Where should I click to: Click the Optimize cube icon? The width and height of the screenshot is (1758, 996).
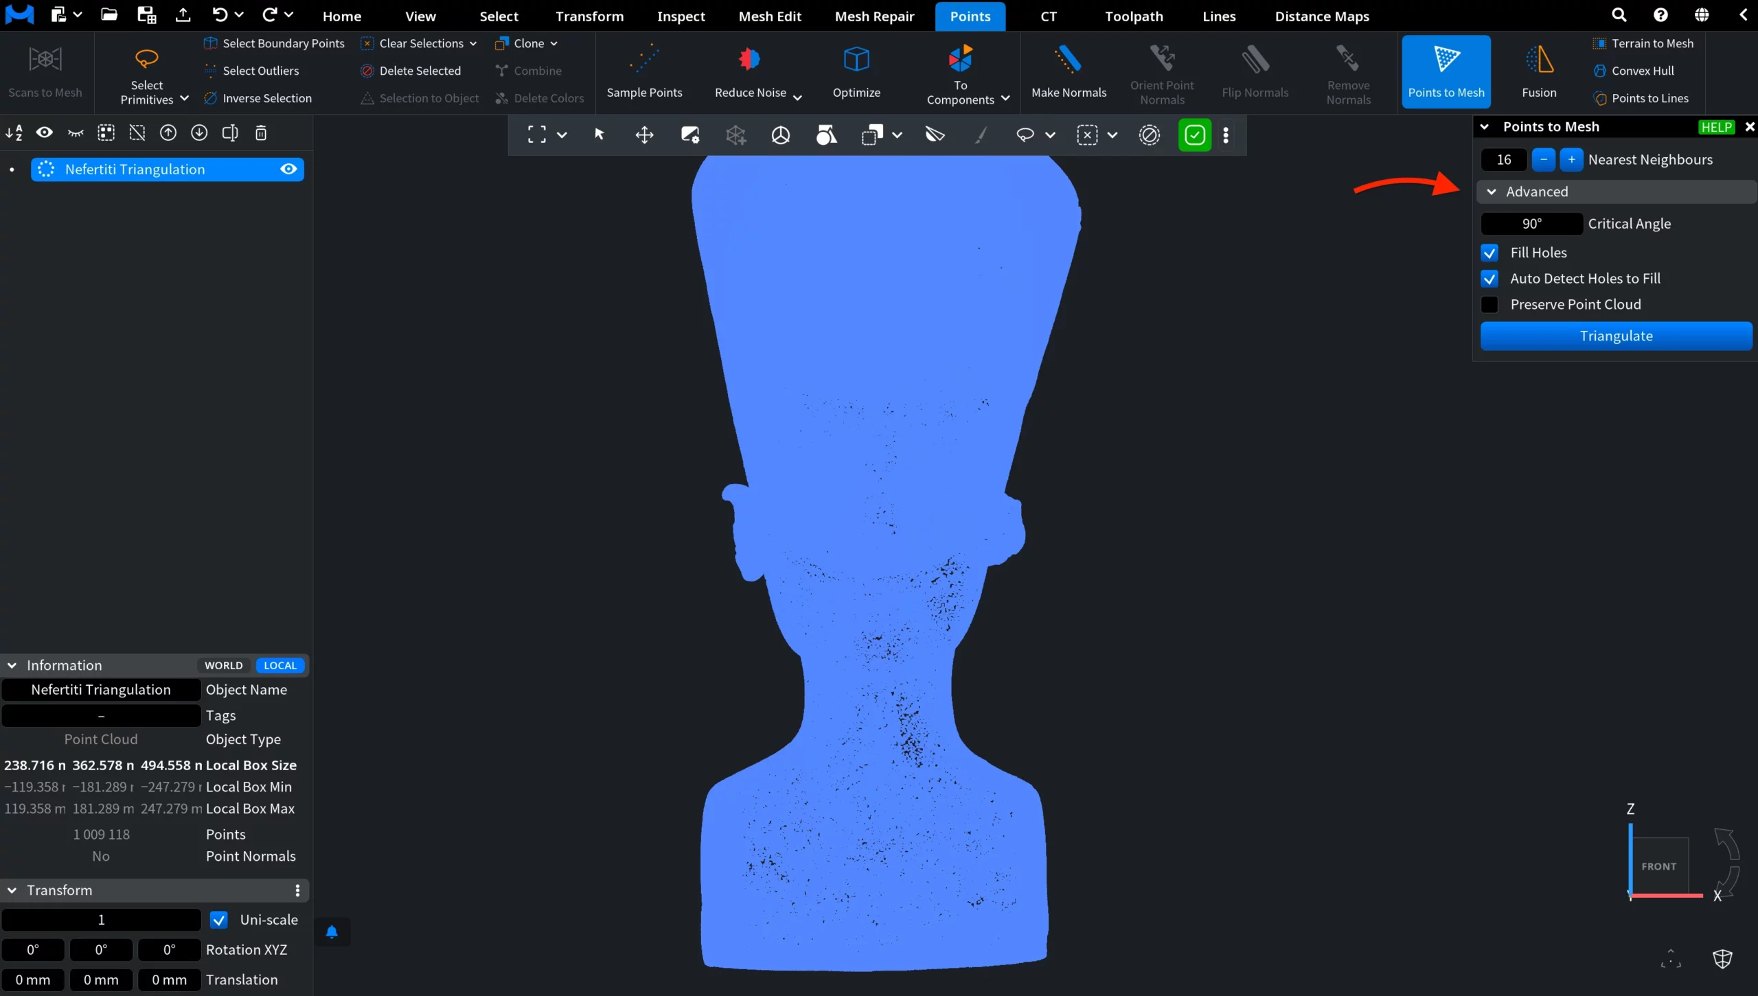[856, 59]
